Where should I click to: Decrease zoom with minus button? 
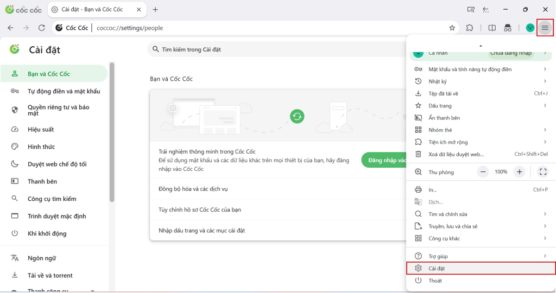(483, 172)
